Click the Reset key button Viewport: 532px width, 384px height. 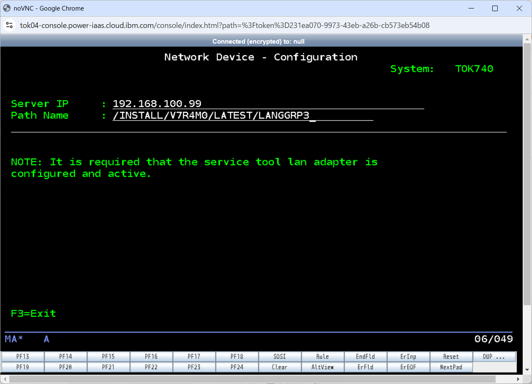point(451,356)
